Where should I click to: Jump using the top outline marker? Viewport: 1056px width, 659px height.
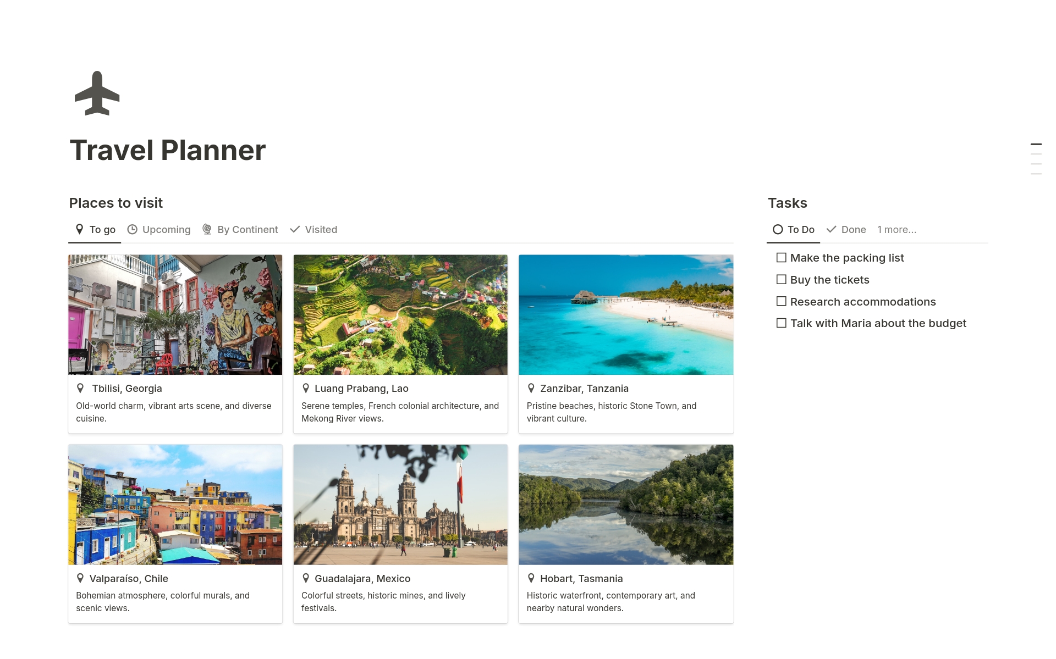[x=1036, y=145]
